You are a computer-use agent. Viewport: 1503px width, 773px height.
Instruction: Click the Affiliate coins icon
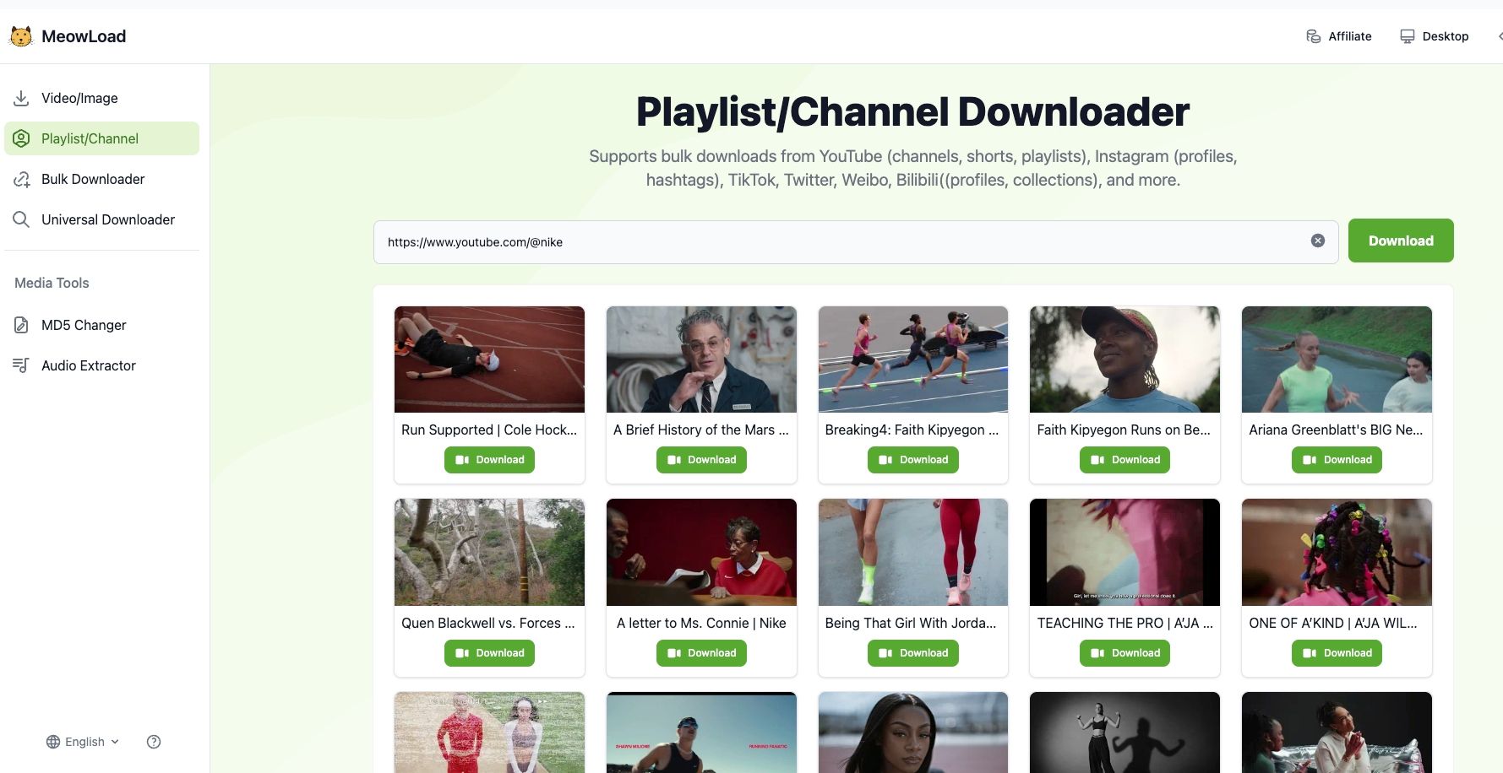(1314, 36)
